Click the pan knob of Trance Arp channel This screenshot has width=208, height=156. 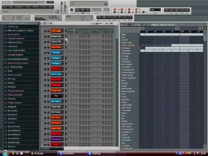point(45,140)
